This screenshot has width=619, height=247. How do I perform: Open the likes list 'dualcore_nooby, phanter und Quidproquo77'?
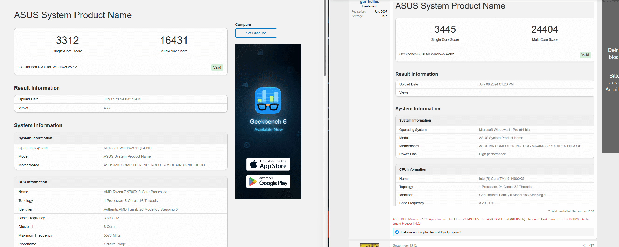430,232
